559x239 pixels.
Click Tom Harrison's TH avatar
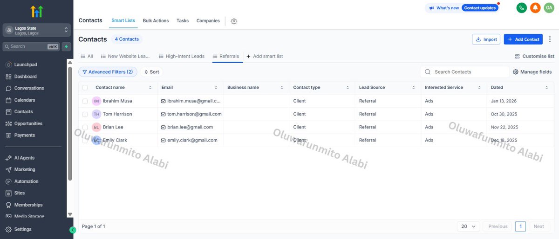point(96,114)
